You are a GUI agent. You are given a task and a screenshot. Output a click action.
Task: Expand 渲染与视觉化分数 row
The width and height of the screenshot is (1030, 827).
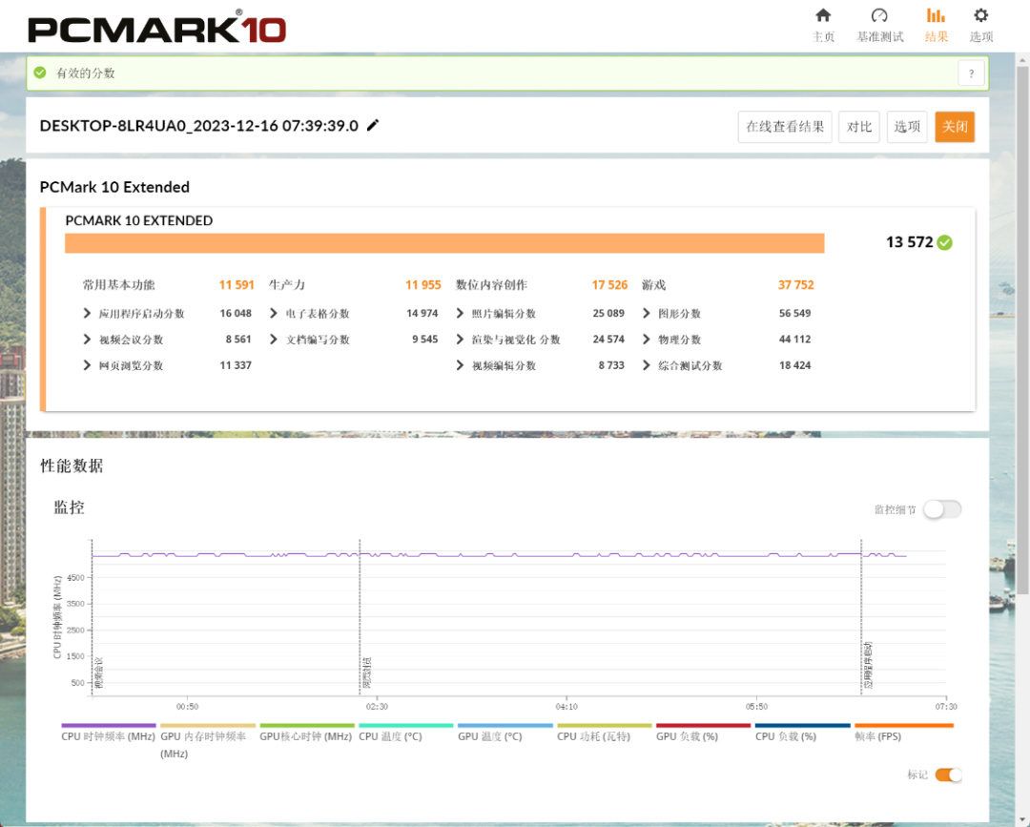click(460, 339)
